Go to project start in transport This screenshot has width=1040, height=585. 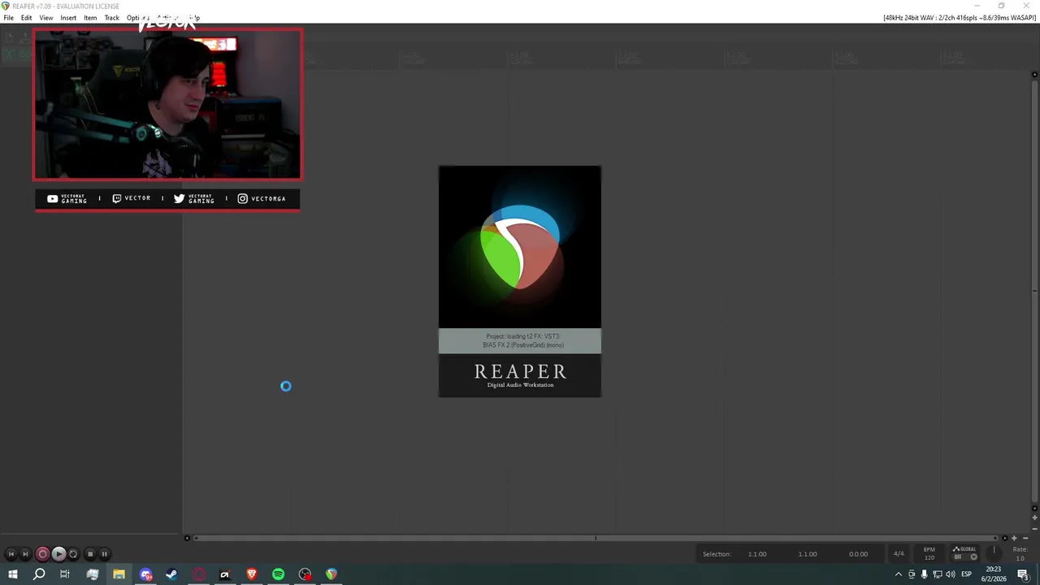click(11, 554)
